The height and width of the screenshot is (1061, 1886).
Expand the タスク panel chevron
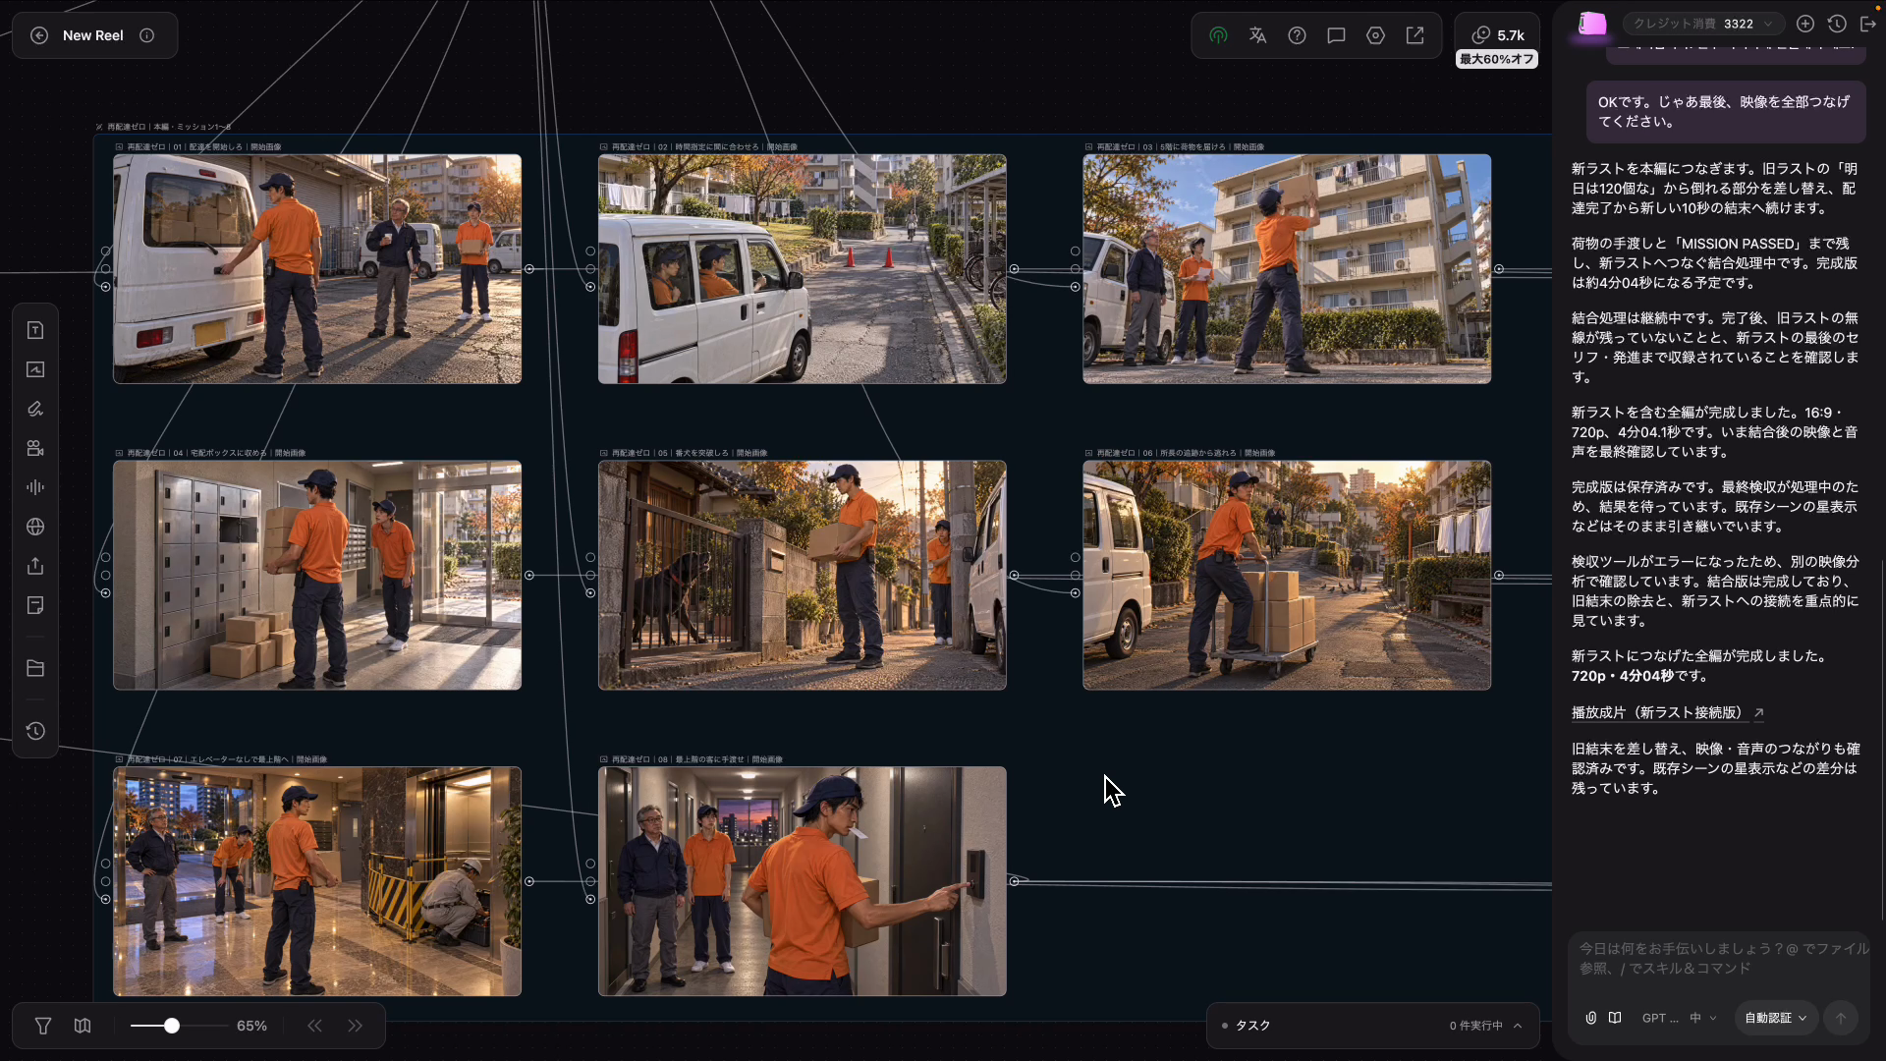[1518, 1026]
